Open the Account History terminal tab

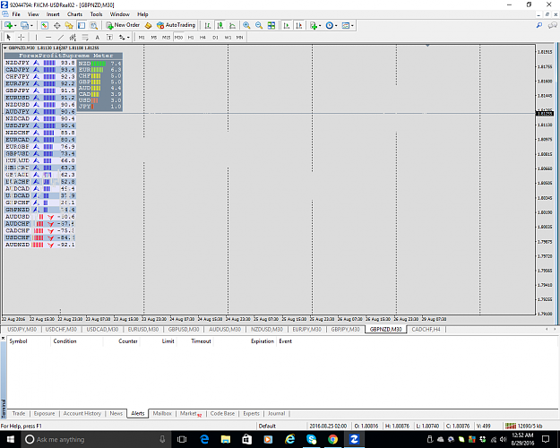tap(82, 413)
